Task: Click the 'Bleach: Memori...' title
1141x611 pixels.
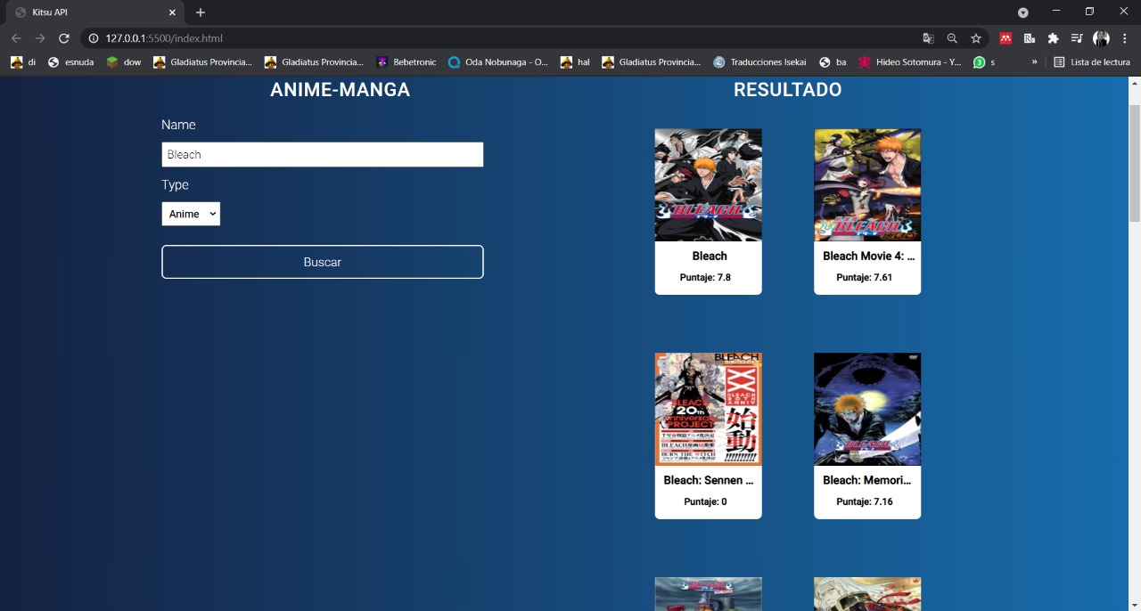Action: click(867, 480)
